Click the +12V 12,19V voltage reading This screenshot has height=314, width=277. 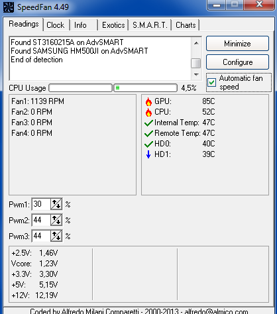[34, 295]
